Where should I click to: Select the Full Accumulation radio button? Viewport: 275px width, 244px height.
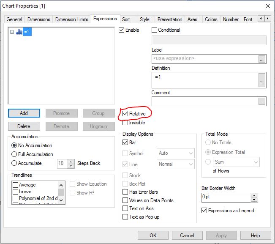pos(14,154)
